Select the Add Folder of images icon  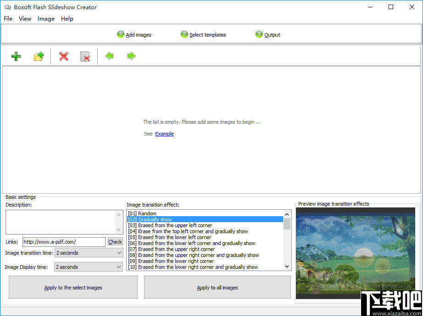[39, 56]
